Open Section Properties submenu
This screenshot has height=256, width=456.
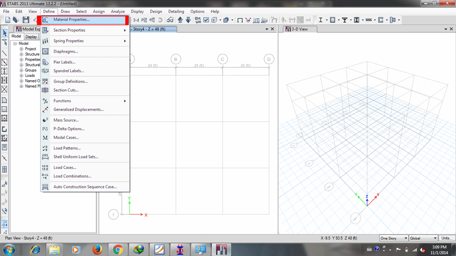click(x=84, y=30)
